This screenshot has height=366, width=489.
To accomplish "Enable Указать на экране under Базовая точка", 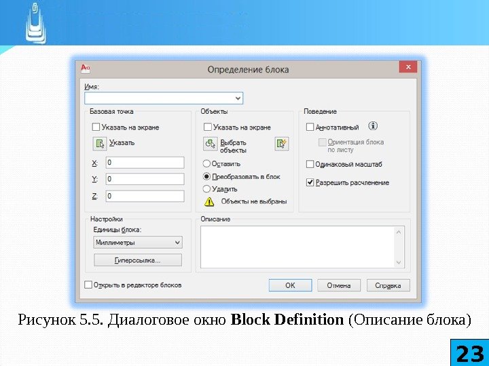I will coord(96,127).
